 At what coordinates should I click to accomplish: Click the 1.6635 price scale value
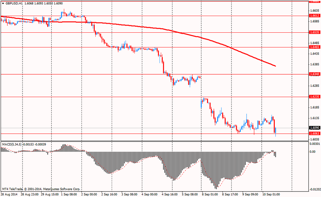tap(315, 11)
